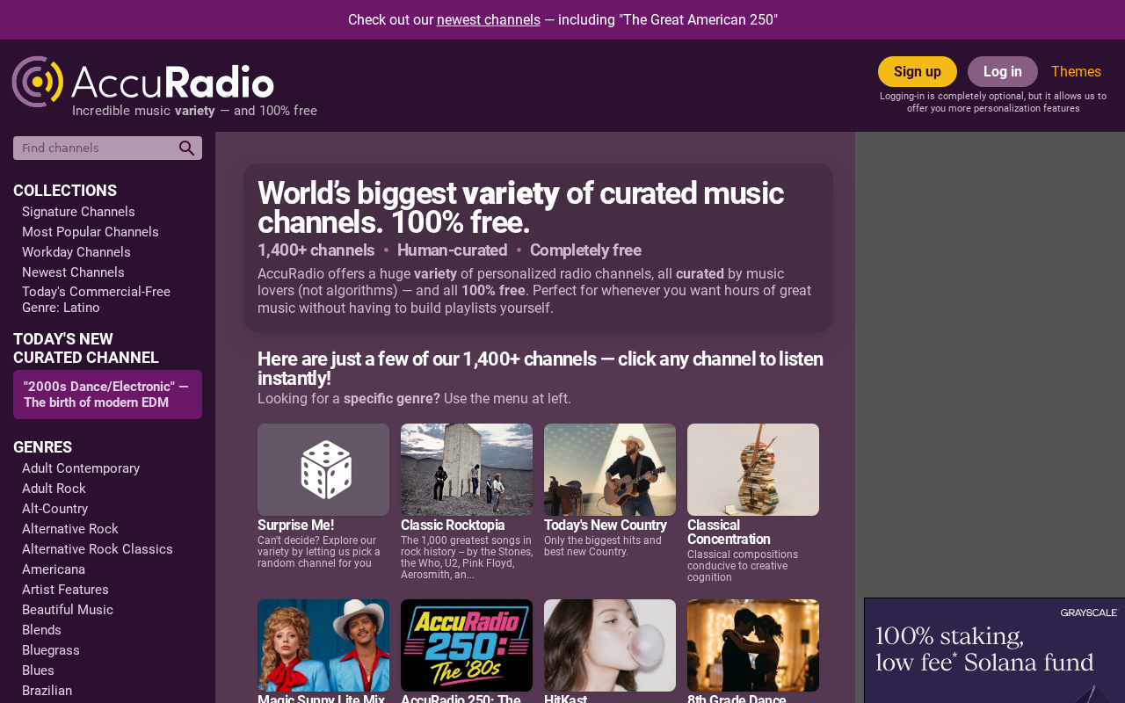Click the Surprise Me dice thumbnail
This screenshot has height=703, width=1125.
point(323,469)
